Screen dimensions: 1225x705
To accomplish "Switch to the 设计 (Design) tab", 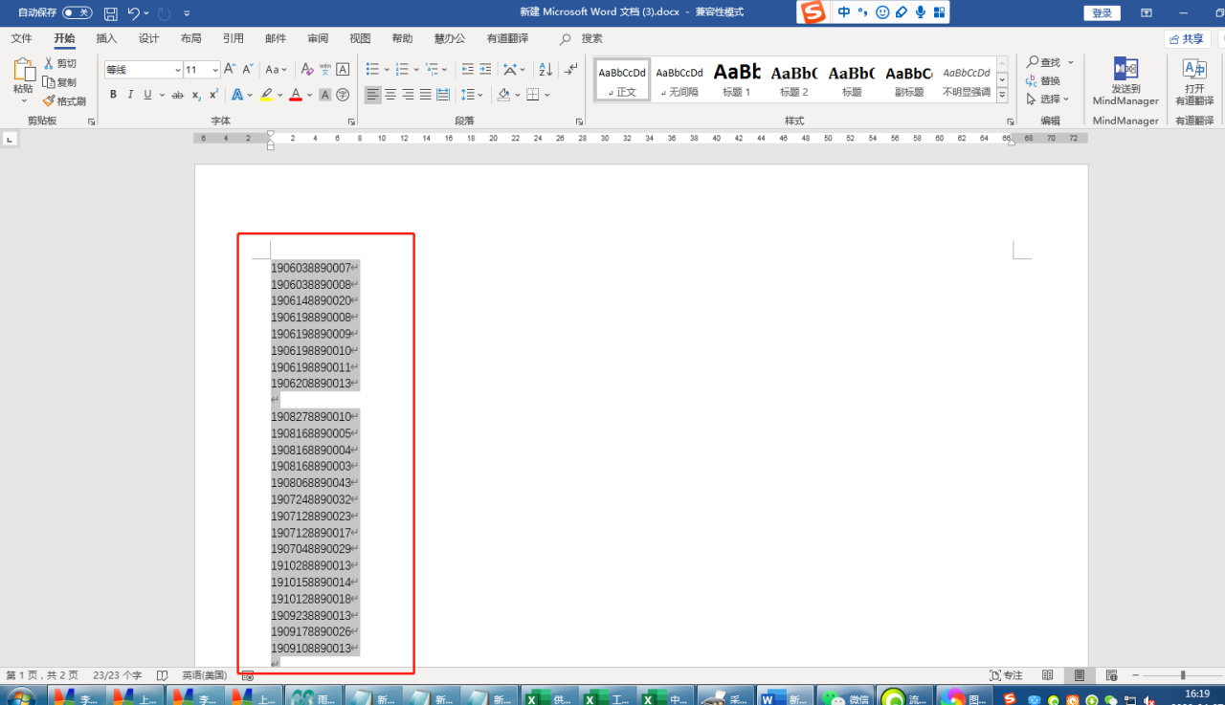I will pyautogui.click(x=148, y=38).
